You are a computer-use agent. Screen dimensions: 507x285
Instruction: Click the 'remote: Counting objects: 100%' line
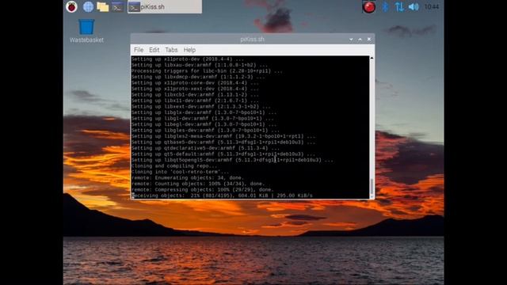197,184
